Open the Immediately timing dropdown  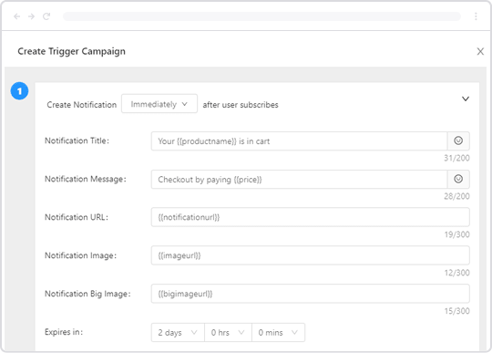click(x=159, y=104)
